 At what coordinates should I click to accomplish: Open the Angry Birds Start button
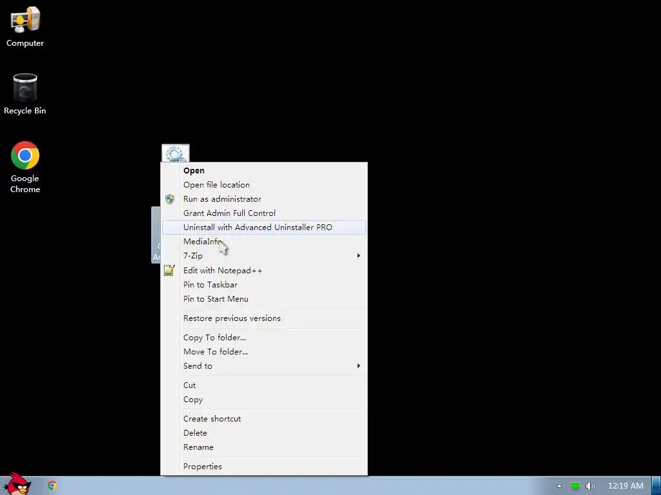(x=17, y=484)
